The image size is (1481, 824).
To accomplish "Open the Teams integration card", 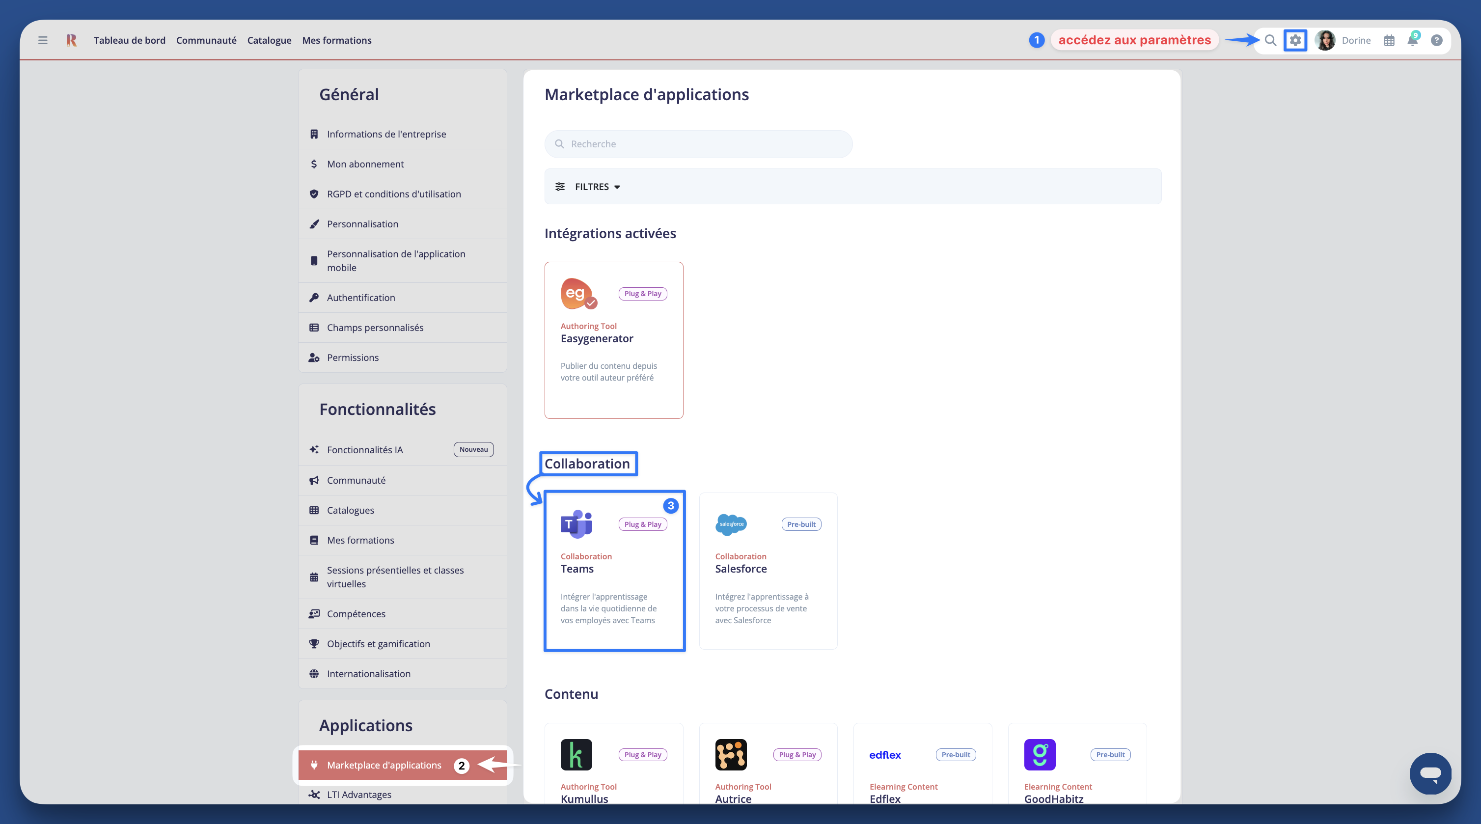I will (x=614, y=571).
